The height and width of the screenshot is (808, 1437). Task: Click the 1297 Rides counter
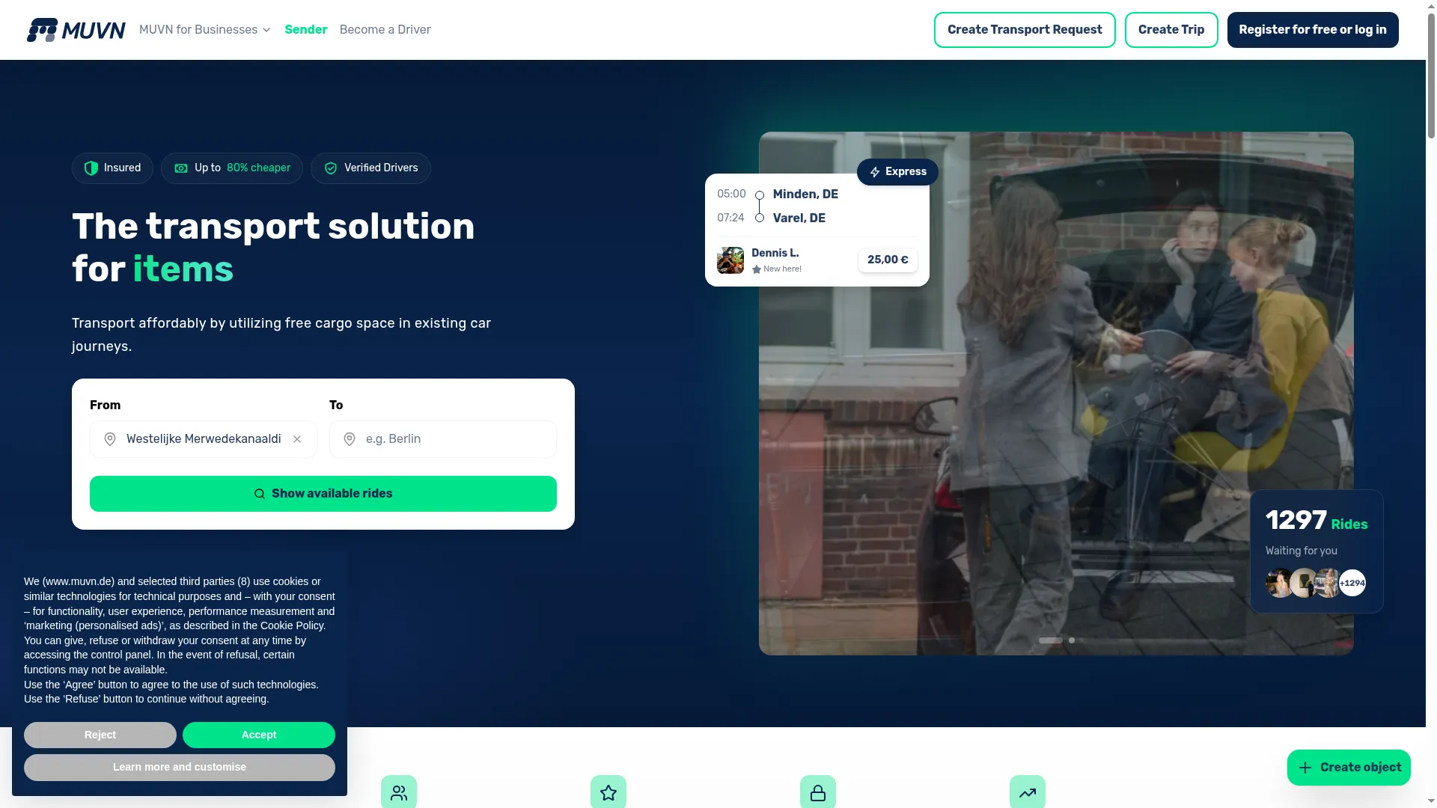pos(1317,521)
